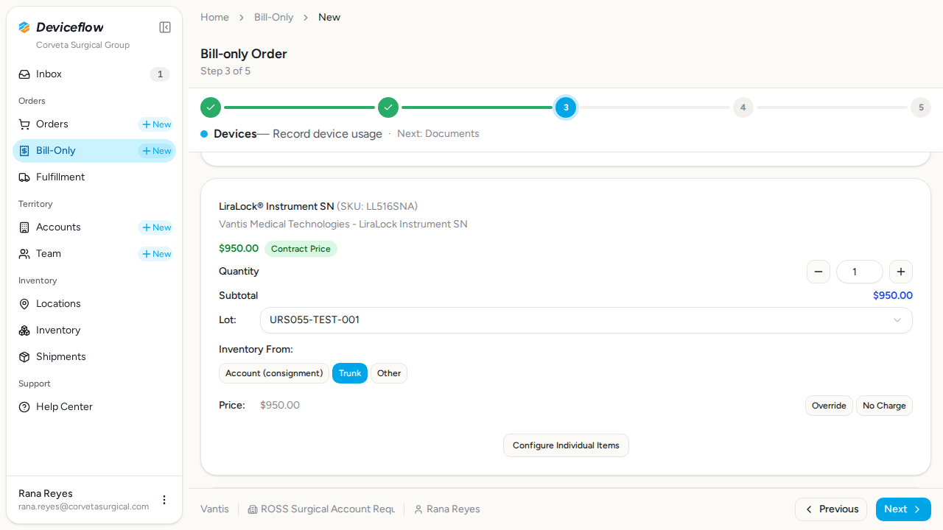
Task: Click the Shipments package icon
Action: [x=24, y=357]
